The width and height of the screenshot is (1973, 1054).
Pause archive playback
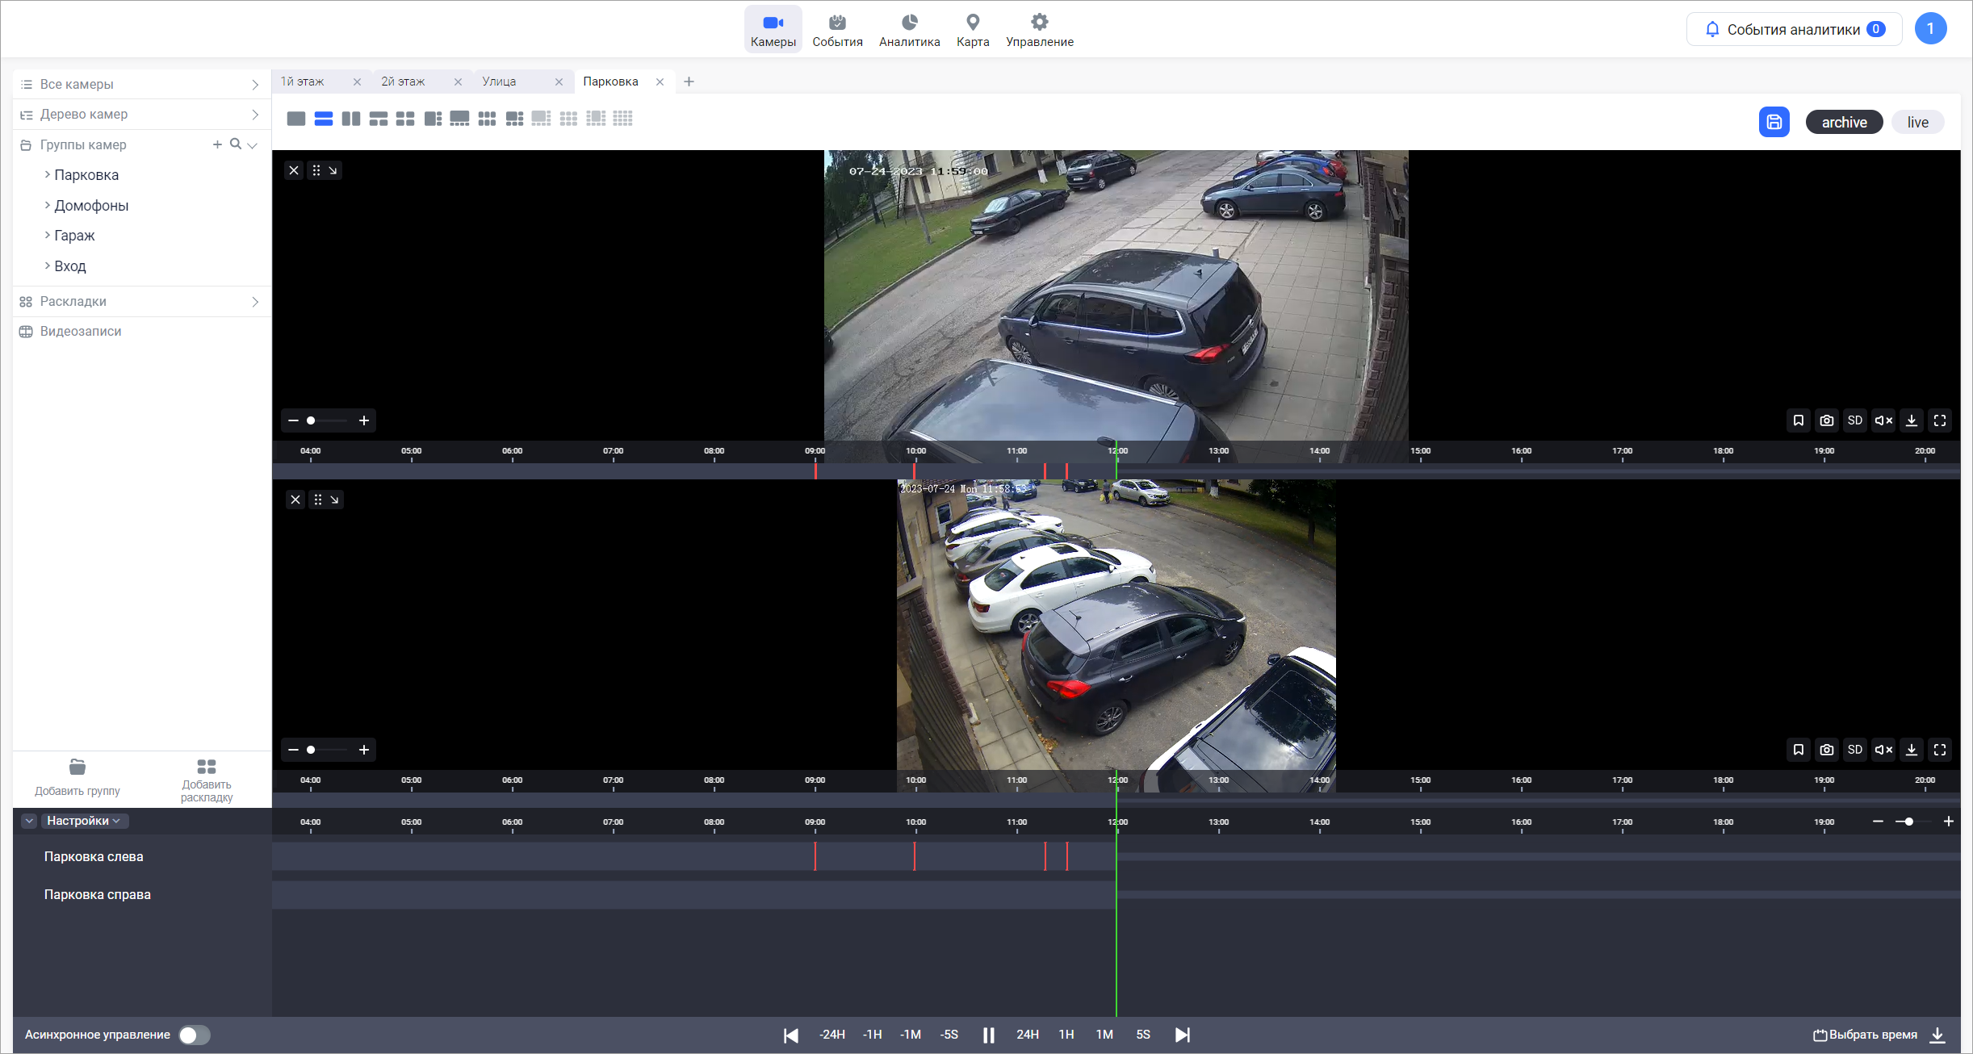[988, 1035]
